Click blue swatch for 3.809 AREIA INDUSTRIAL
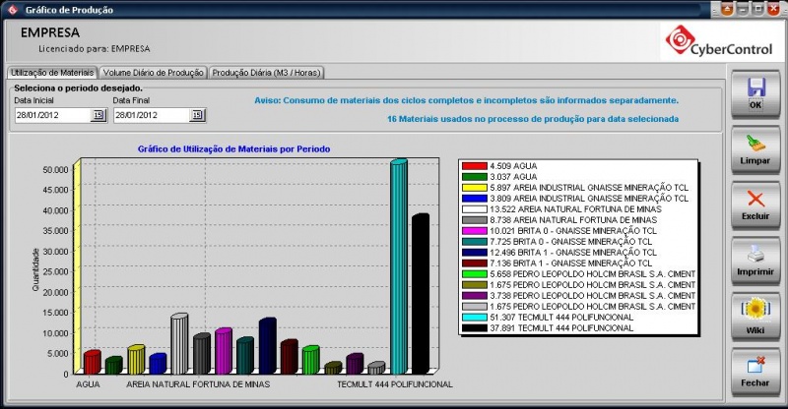The width and height of the screenshot is (788, 409). click(475, 199)
